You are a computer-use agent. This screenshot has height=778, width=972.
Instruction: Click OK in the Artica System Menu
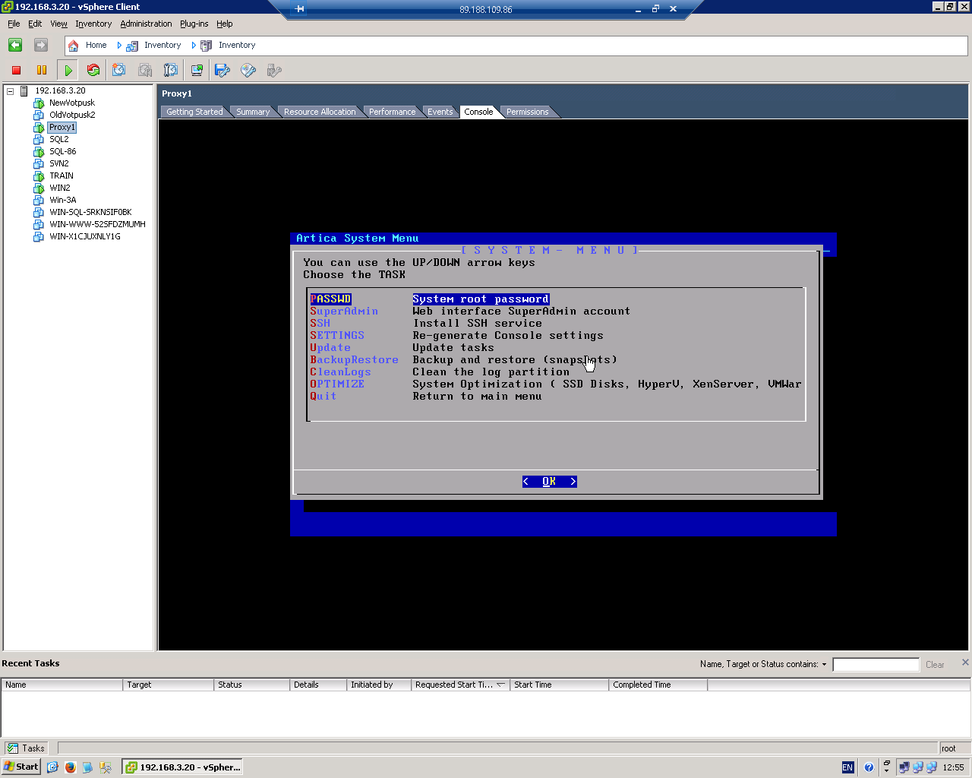click(x=549, y=482)
